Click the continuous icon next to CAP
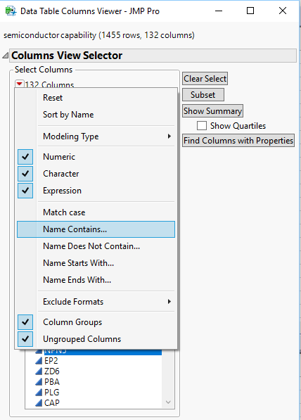Screen dimensions: 301x420 (39, 402)
